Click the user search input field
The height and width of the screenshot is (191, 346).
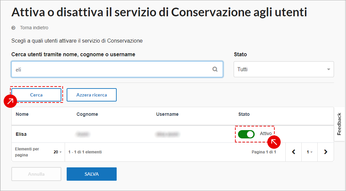pyautogui.click(x=117, y=70)
